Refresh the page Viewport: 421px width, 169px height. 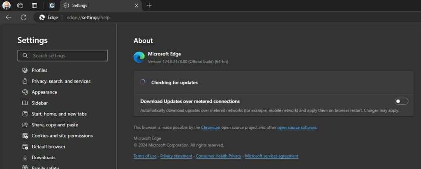[x=23, y=17]
